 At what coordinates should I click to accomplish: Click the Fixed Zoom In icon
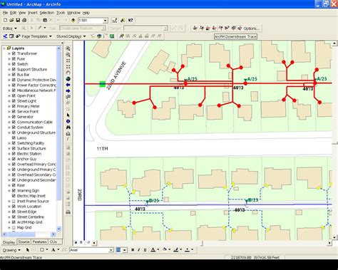pos(68,61)
